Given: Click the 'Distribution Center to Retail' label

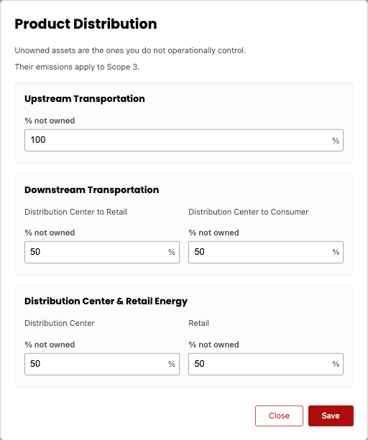Looking at the screenshot, I should pos(76,212).
